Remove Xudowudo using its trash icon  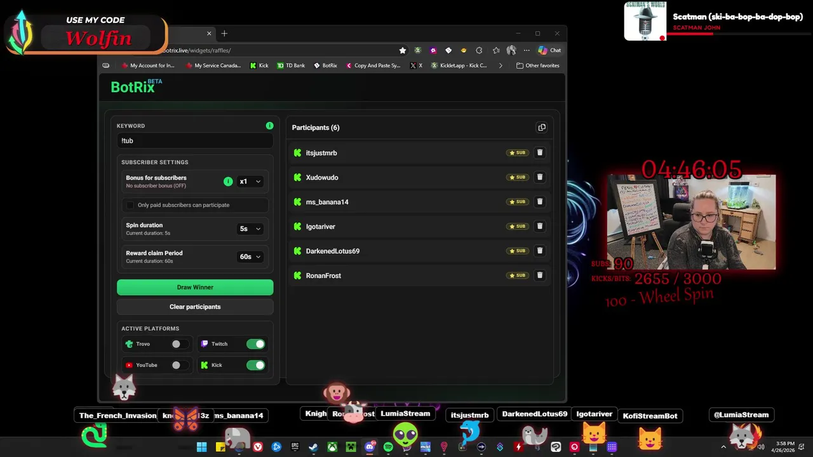pyautogui.click(x=540, y=177)
